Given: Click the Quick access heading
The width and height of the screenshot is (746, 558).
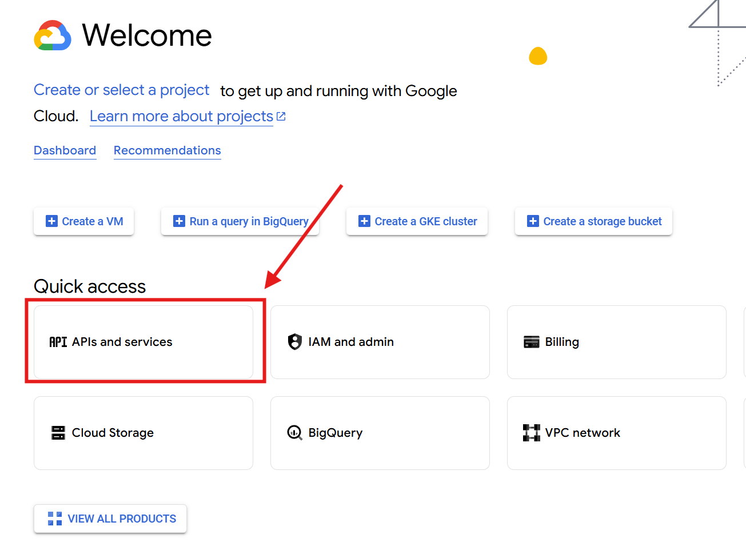Looking at the screenshot, I should tap(90, 286).
